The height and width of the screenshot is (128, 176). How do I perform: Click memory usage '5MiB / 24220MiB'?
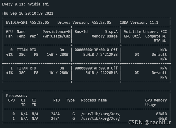(102, 73)
